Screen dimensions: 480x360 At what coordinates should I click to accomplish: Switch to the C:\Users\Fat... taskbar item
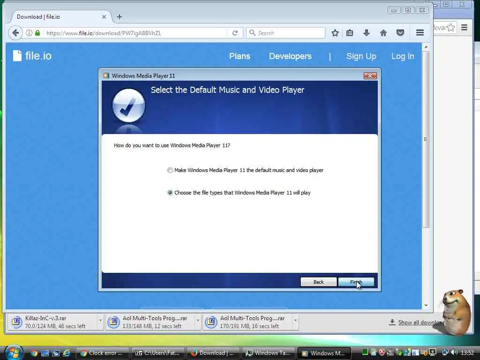click(x=158, y=353)
